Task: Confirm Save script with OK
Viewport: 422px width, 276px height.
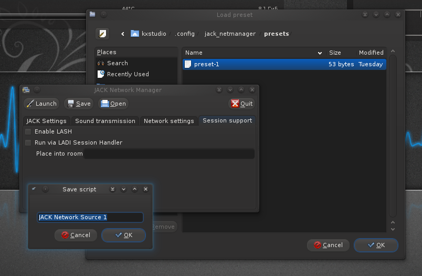Action: [123, 235]
